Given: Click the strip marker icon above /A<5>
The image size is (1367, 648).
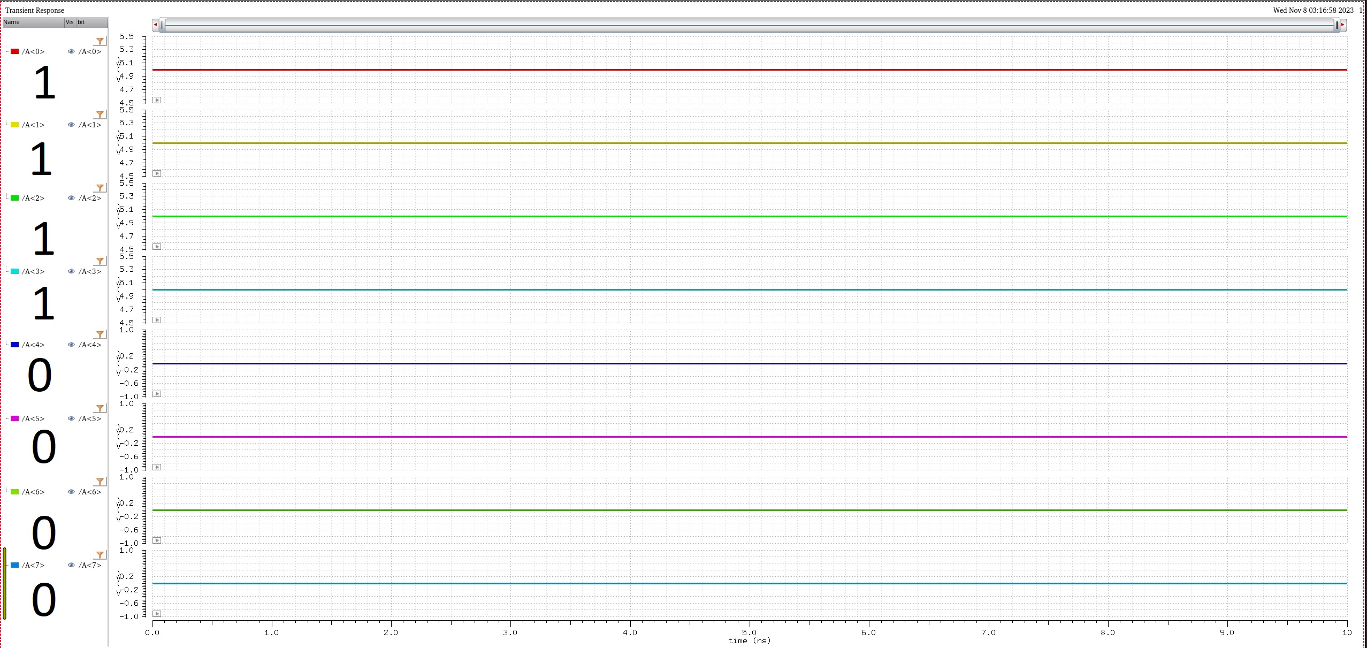Looking at the screenshot, I should click(100, 408).
